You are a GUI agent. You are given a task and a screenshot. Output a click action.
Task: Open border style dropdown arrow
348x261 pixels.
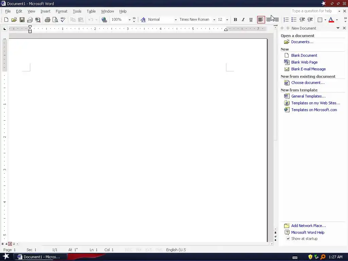[325, 20]
